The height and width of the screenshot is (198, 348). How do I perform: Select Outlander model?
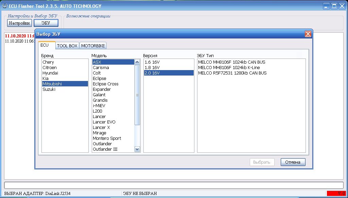[113, 144]
